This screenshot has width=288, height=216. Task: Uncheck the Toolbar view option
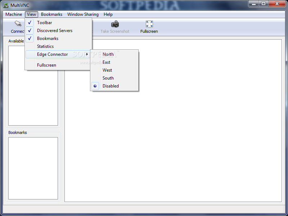point(58,23)
